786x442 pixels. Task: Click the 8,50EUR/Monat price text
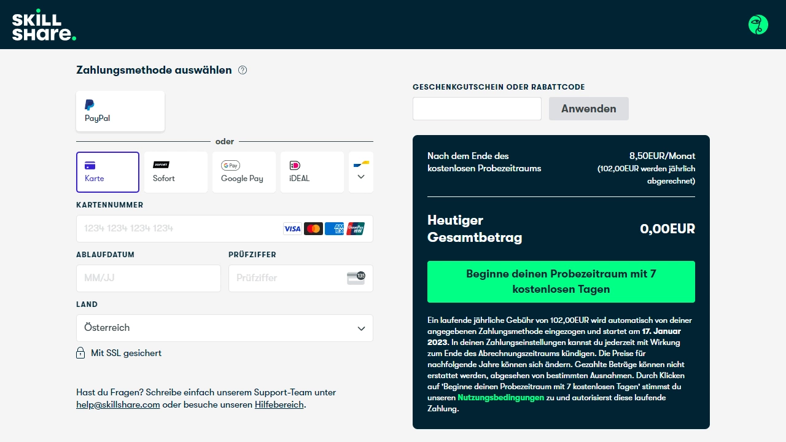point(663,156)
